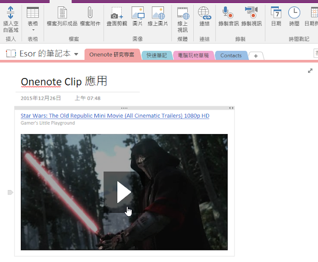The width and height of the screenshot is (318, 262).
Task: Open the Star Wars Old Republic video link
Action: pos(115,116)
